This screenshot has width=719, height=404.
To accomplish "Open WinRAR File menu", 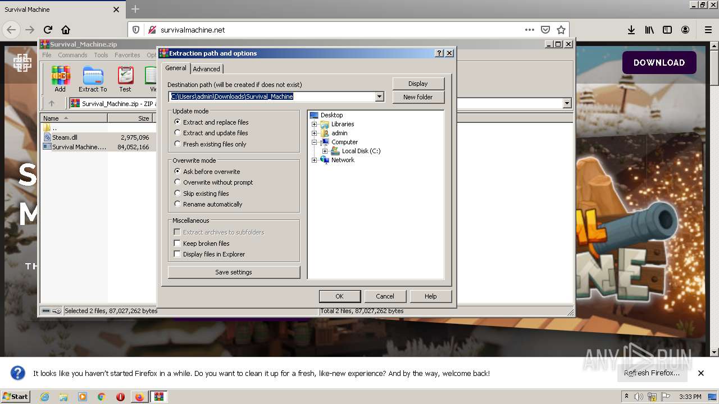I will coord(47,55).
